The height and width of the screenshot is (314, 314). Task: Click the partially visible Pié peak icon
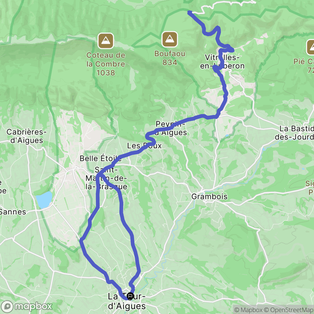click(310, 47)
